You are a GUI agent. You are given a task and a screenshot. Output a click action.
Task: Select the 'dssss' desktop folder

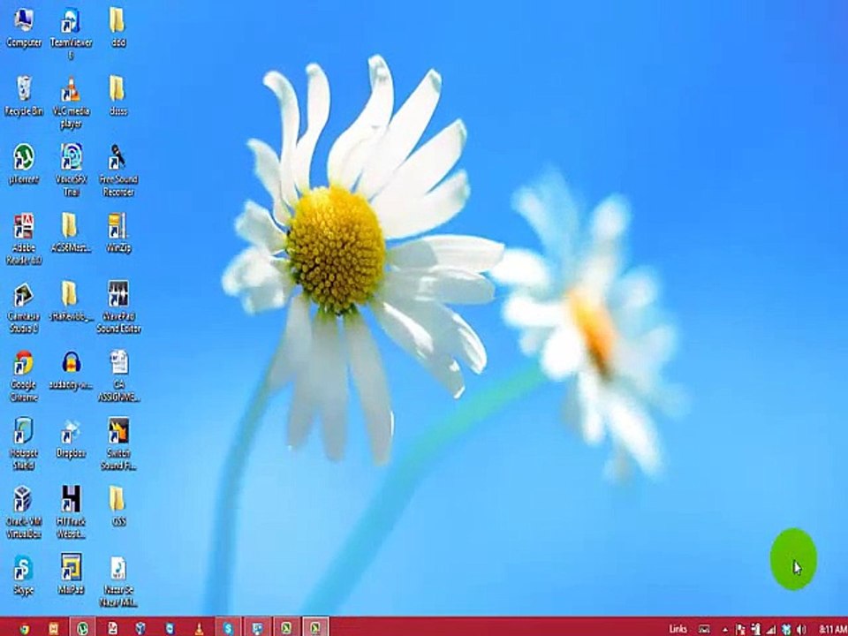(x=117, y=96)
